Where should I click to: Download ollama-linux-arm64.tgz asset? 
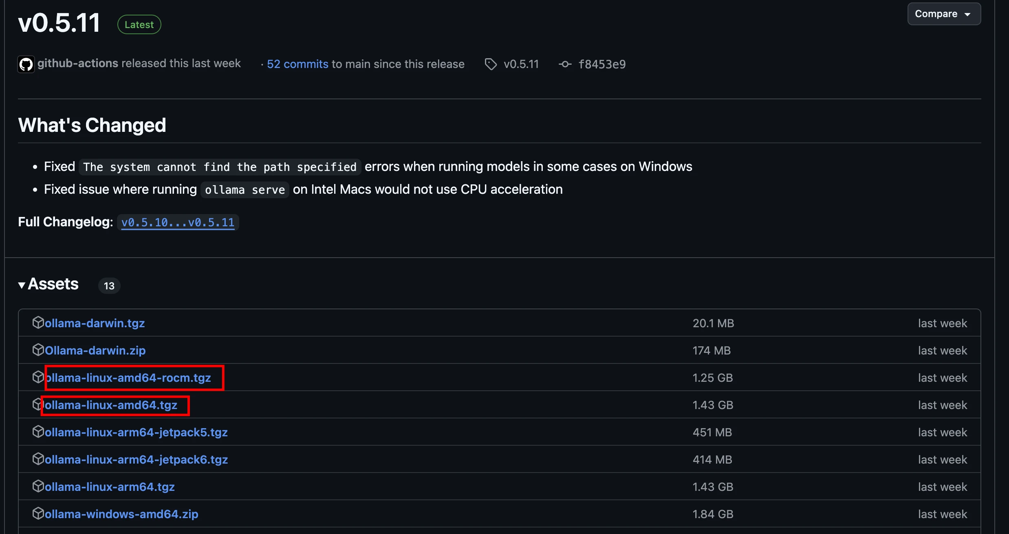click(x=110, y=487)
